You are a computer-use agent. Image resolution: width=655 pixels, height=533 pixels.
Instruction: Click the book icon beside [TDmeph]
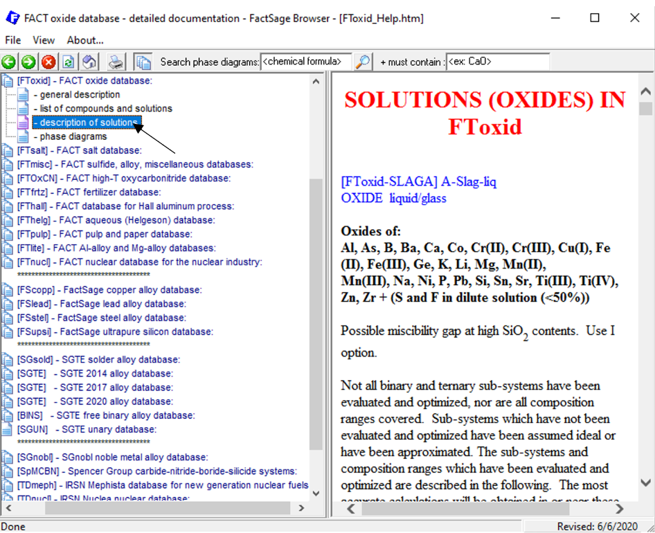(x=8, y=485)
